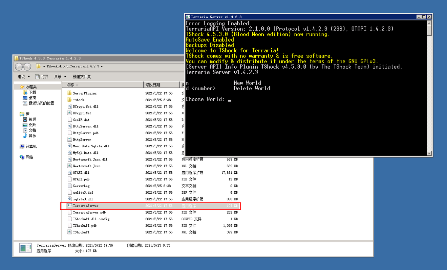
Task: Click the Explorer back navigation button
Action: coord(19,67)
